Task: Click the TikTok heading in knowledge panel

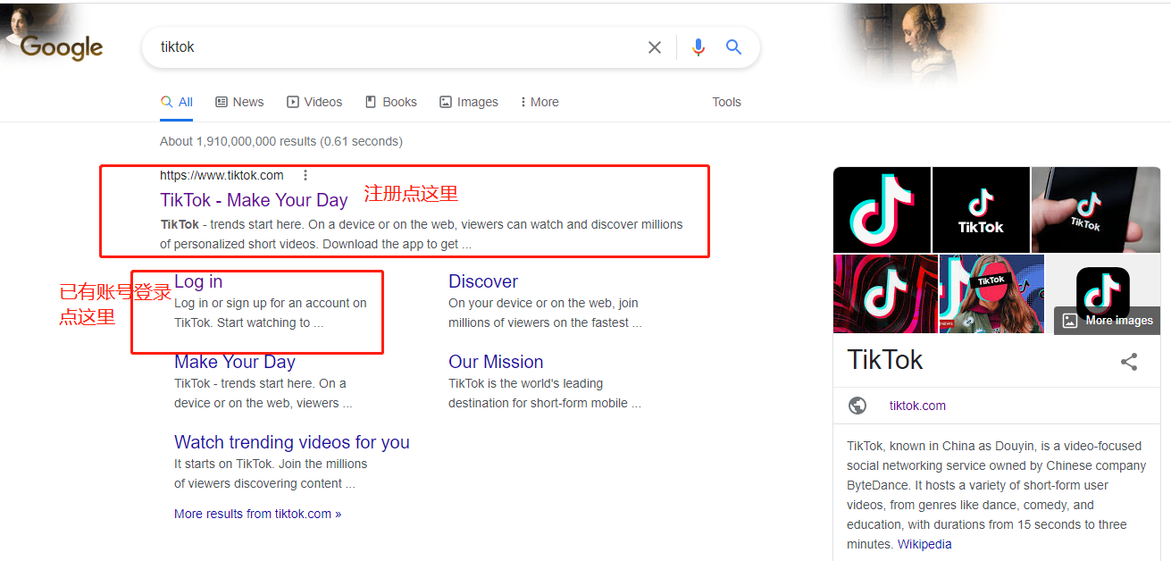Action: 885,360
